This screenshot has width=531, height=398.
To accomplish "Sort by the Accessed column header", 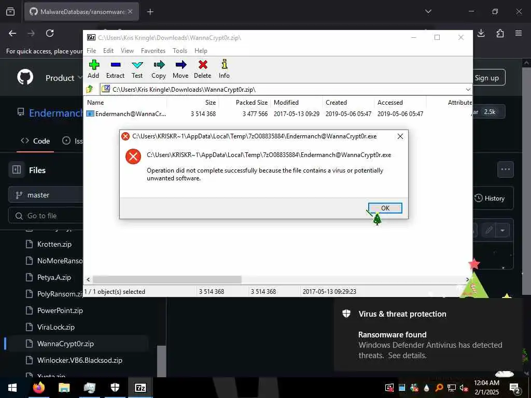I will 400,103.
